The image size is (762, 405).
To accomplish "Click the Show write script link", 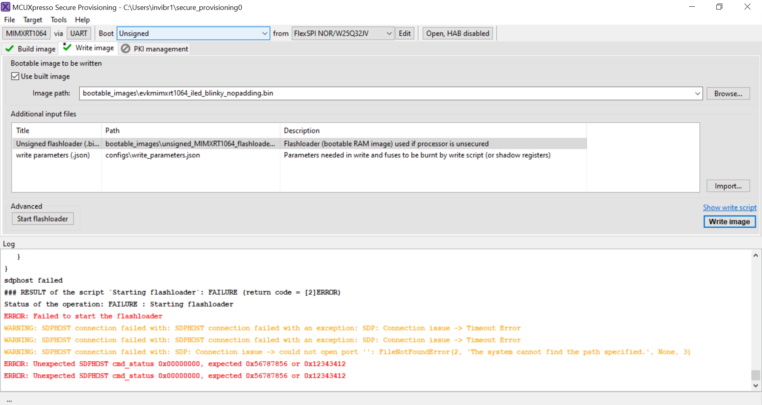I will click(x=729, y=207).
